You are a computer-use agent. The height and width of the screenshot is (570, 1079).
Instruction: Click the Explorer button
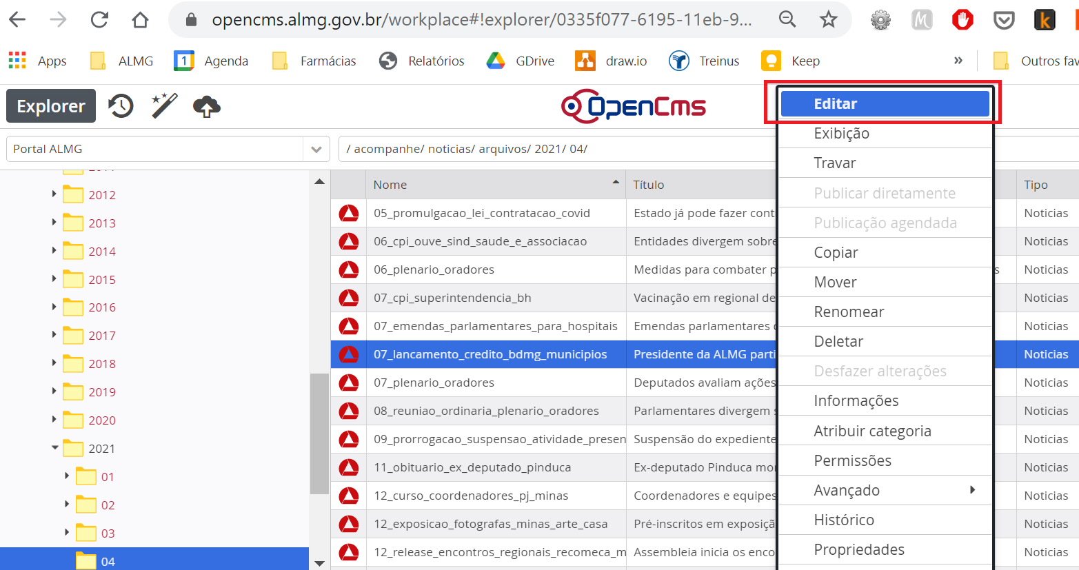(51, 106)
